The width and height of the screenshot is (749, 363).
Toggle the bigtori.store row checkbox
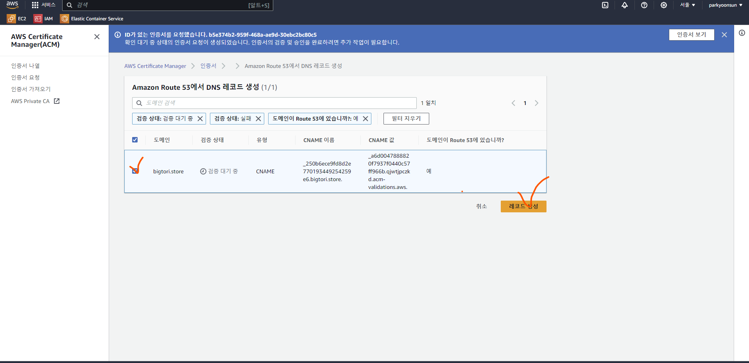click(x=135, y=171)
